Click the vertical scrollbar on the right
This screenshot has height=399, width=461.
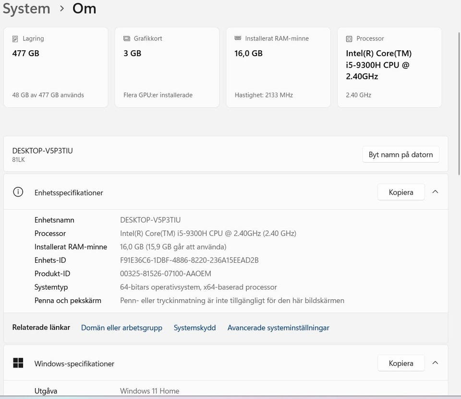[458, 96]
